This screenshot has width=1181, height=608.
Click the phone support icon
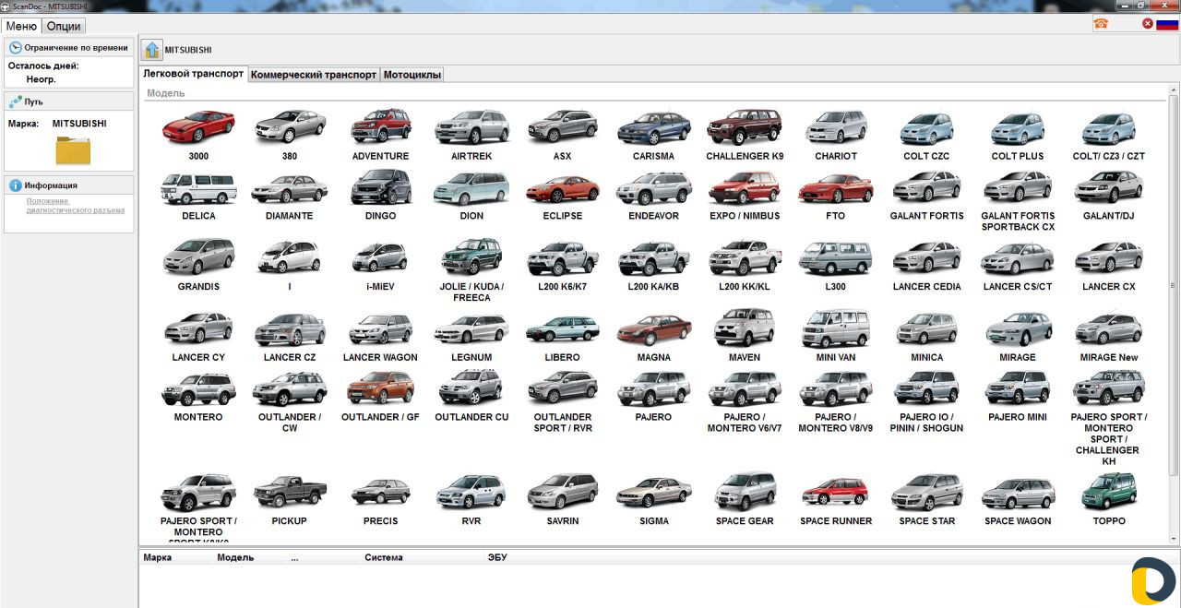(x=1101, y=24)
